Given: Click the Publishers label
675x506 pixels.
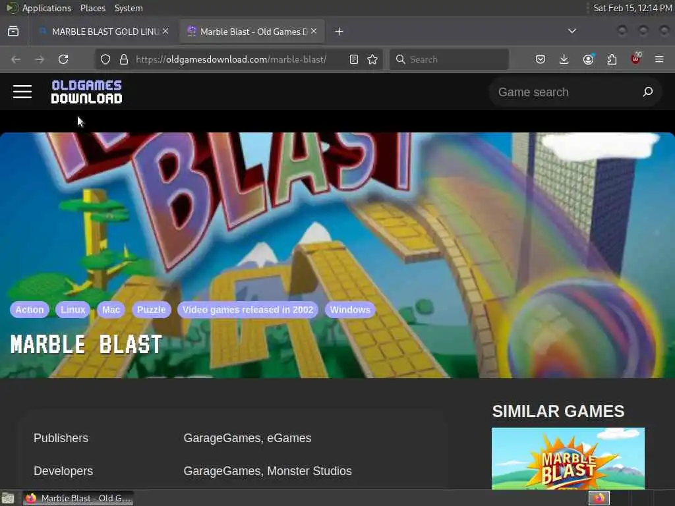Looking at the screenshot, I should (61, 438).
